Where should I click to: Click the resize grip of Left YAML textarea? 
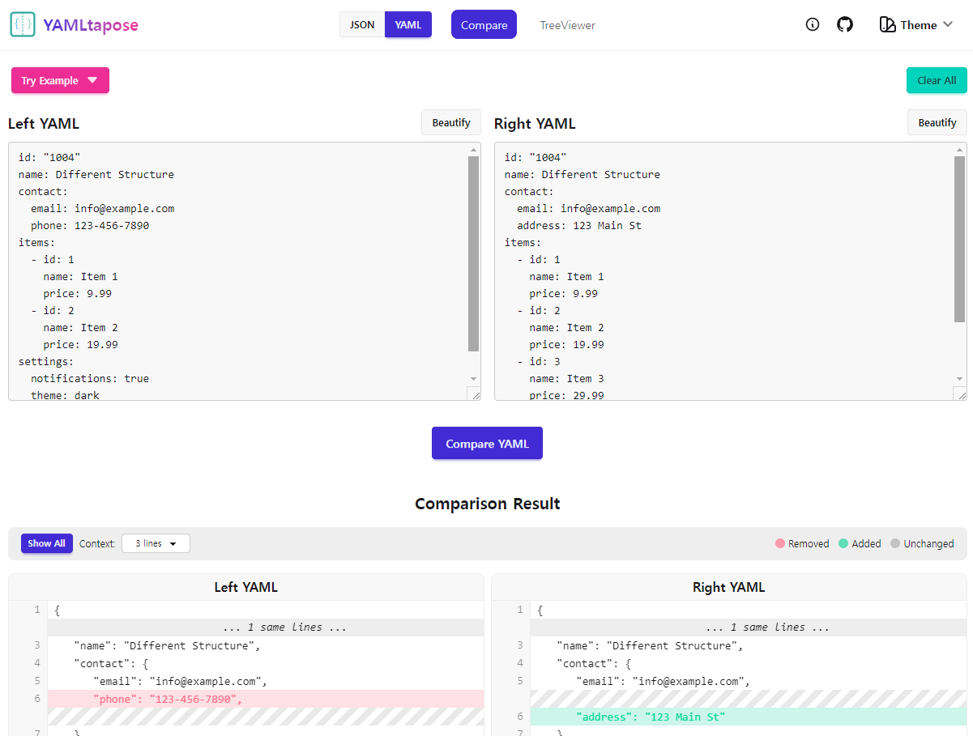pyautogui.click(x=474, y=394)
